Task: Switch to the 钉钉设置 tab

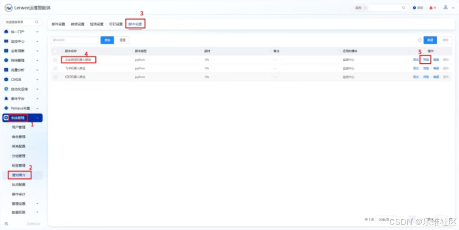Action: click(x=116, y=24)
